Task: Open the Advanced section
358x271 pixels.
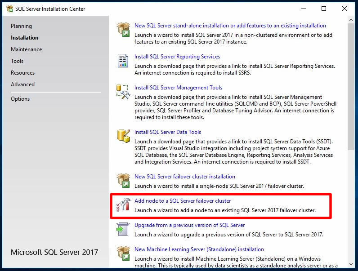Action: point(22,84)
